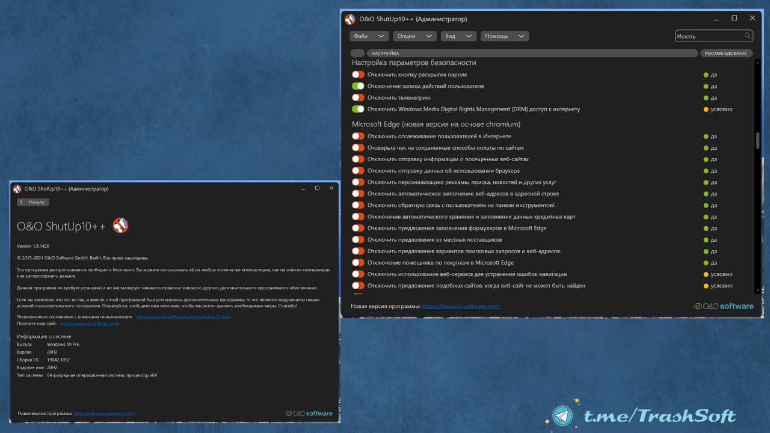
Task: Open the end-user license agreement link
Action: point(183,316)
